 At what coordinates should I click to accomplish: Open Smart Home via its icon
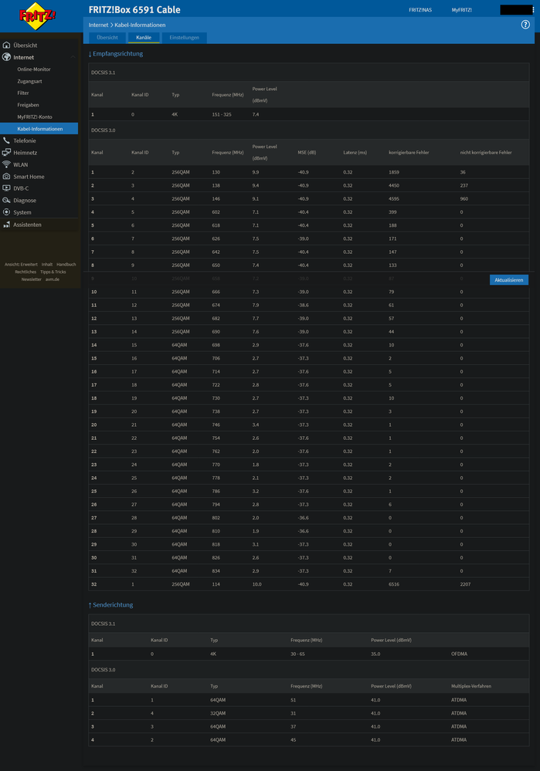6,177
